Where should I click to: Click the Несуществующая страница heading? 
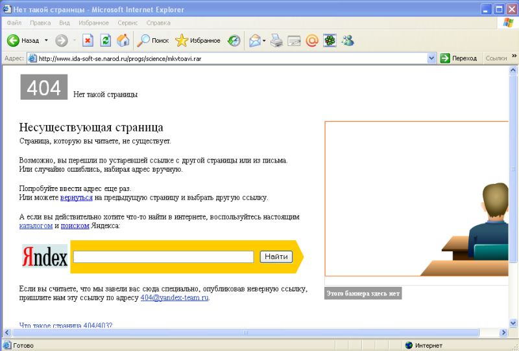point(91,127)
